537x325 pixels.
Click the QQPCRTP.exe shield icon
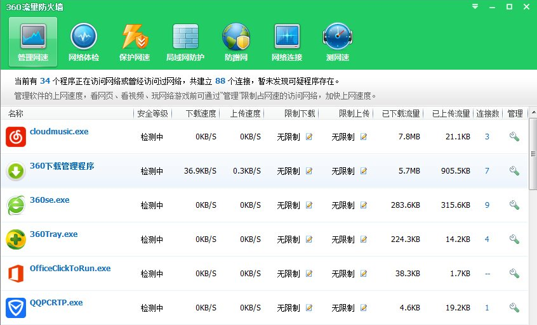(16, 307)
